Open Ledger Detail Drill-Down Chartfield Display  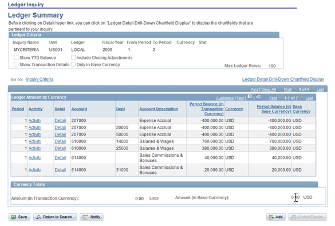(x=283, y=79)
